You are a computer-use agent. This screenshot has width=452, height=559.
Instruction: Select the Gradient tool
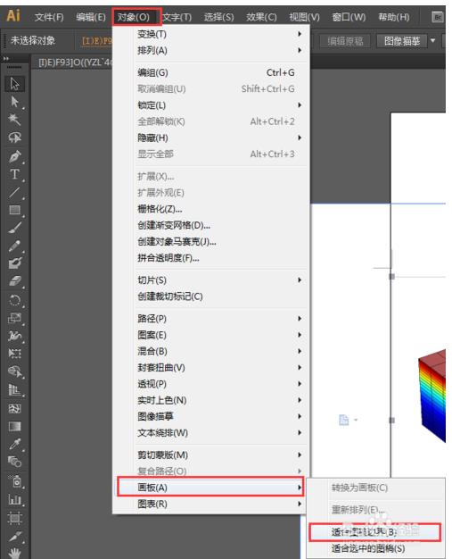[14, 426]
